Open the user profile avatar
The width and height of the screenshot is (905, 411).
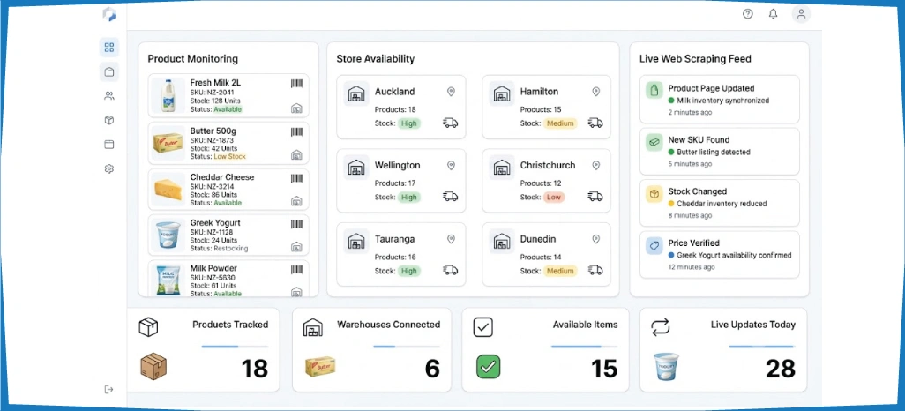[801, 14]
